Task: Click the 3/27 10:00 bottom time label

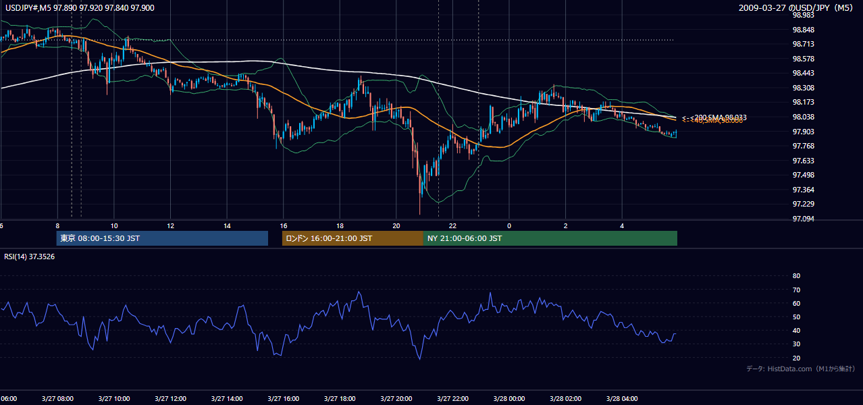Action: tap(114, 399)
